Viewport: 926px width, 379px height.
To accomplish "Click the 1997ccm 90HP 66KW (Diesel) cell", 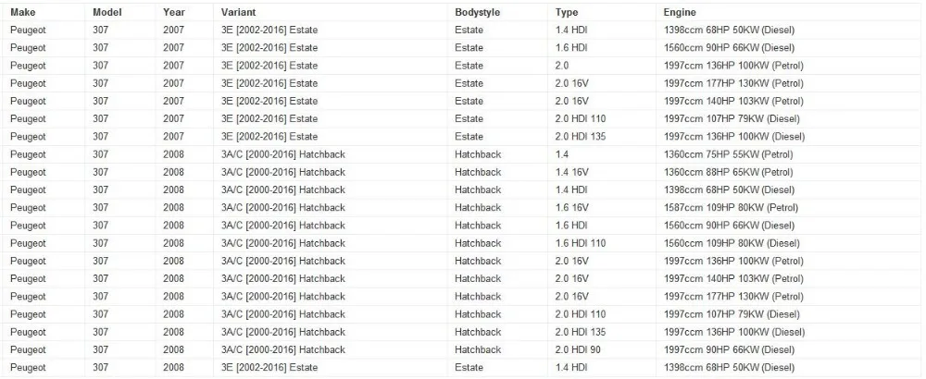I will click(729, 349).
